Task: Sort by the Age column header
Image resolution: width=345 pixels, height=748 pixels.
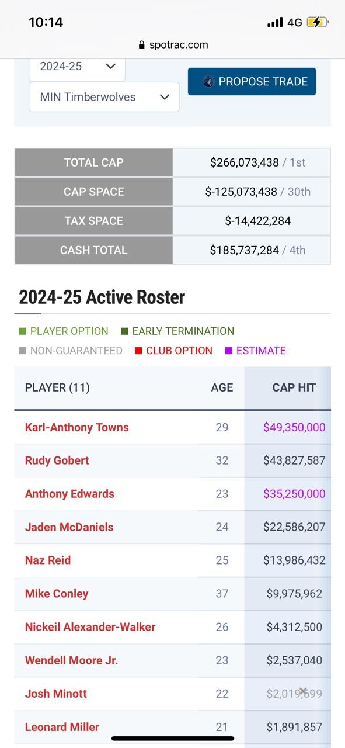Action: point(222,387)
